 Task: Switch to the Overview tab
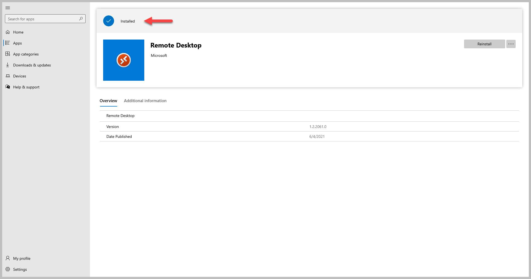[108, 101]
